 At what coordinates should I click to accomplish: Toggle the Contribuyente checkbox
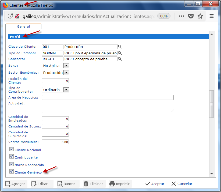tap(11, 157)
